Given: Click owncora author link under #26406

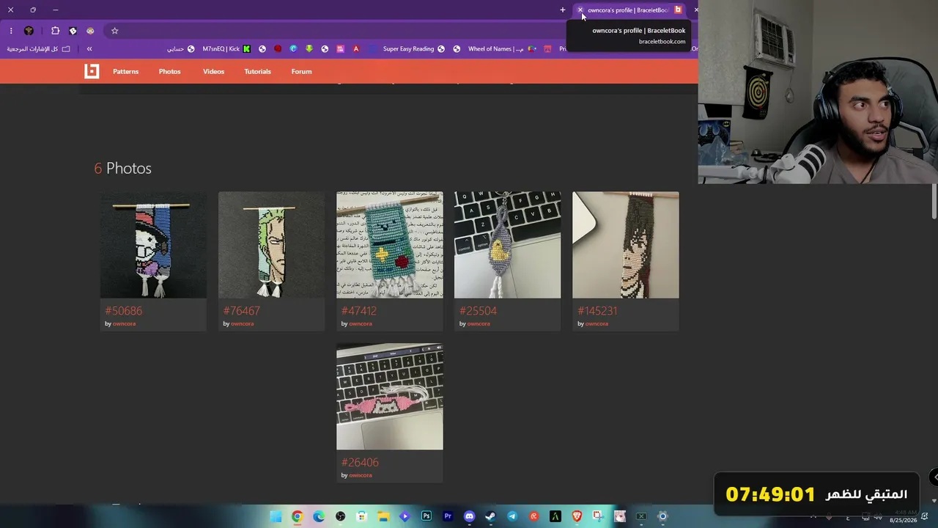Looking at the screenshot, I should [x=361, y=475].
